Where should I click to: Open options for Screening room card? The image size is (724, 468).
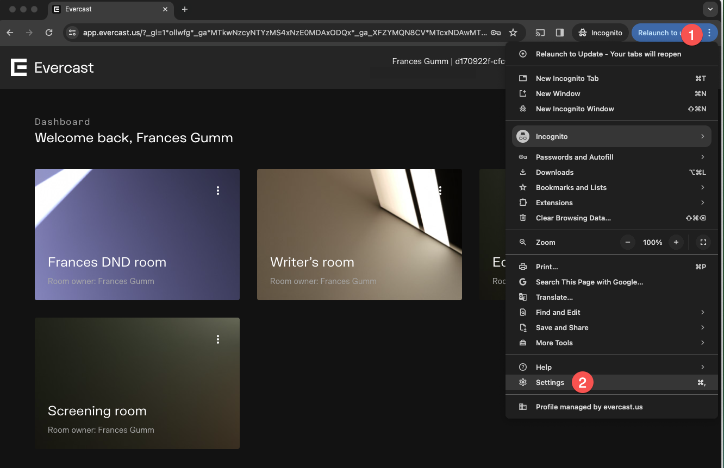pyautogui.click(x=218, y=339)
